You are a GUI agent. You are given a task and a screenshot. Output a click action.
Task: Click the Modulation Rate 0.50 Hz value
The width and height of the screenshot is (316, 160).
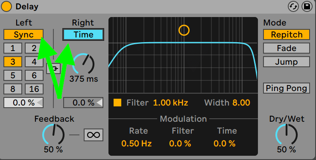[x=137, y=143]
